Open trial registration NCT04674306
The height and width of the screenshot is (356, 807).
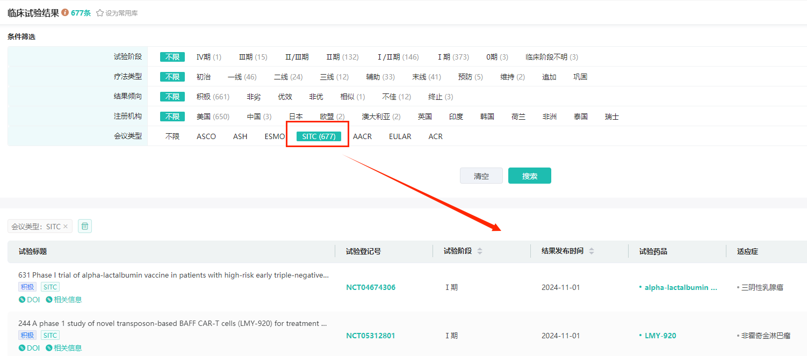coord(371,287)
